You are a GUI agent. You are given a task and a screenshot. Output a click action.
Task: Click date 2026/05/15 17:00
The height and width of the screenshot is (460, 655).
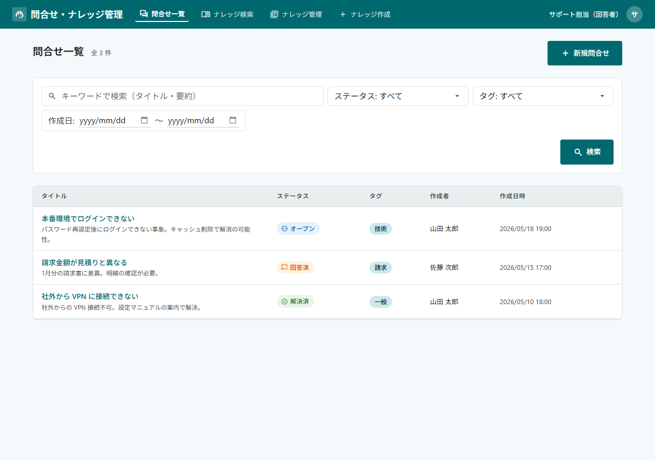pos(526,267)
